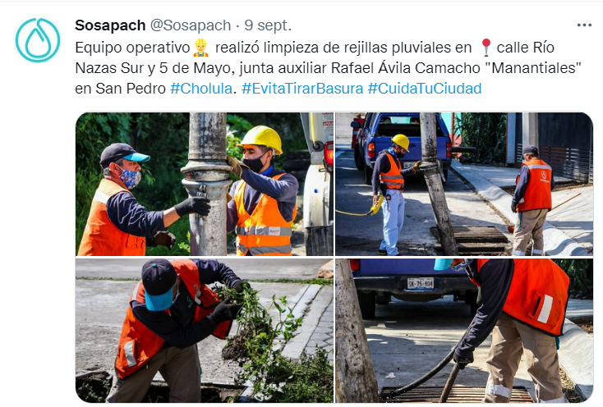
Task: Open photo of two workers holding pipe
Action: (x=205, y=184)
